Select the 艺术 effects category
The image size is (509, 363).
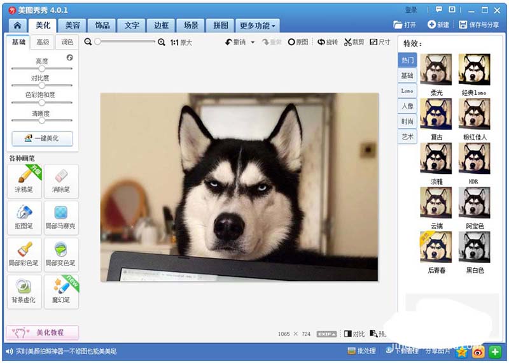click(407, 136)
